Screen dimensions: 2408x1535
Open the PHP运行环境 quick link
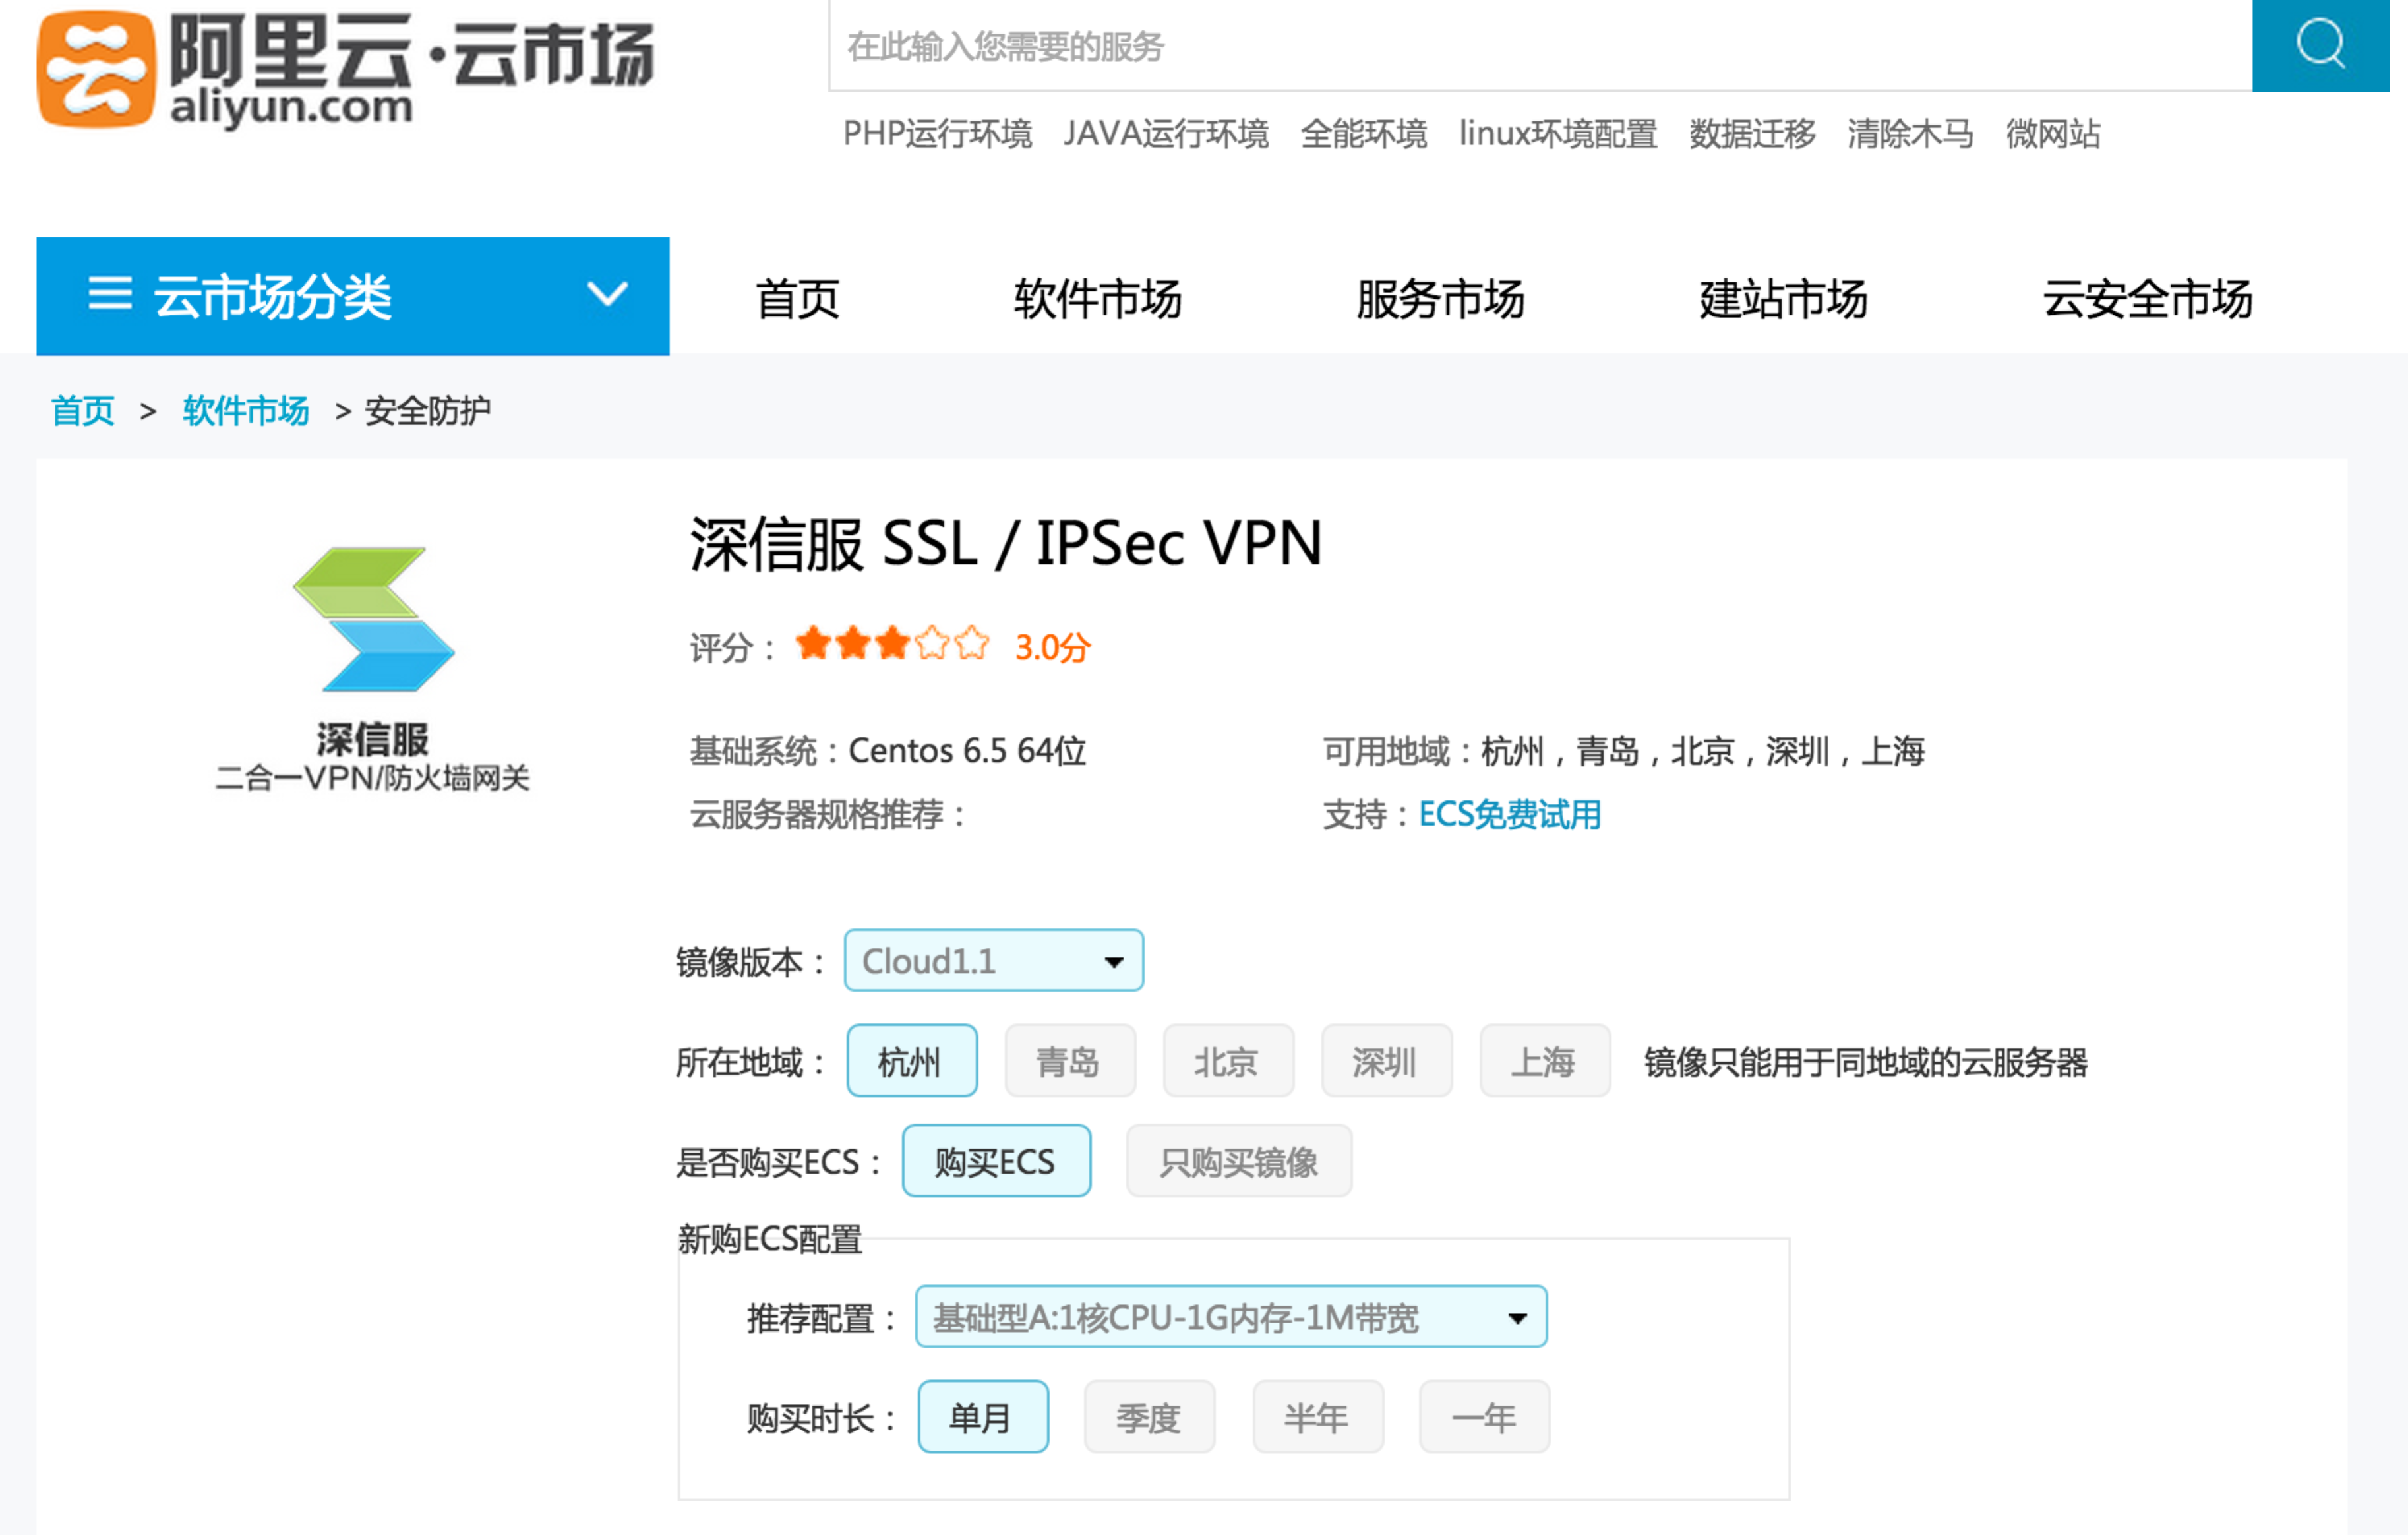tap(937, 134)
